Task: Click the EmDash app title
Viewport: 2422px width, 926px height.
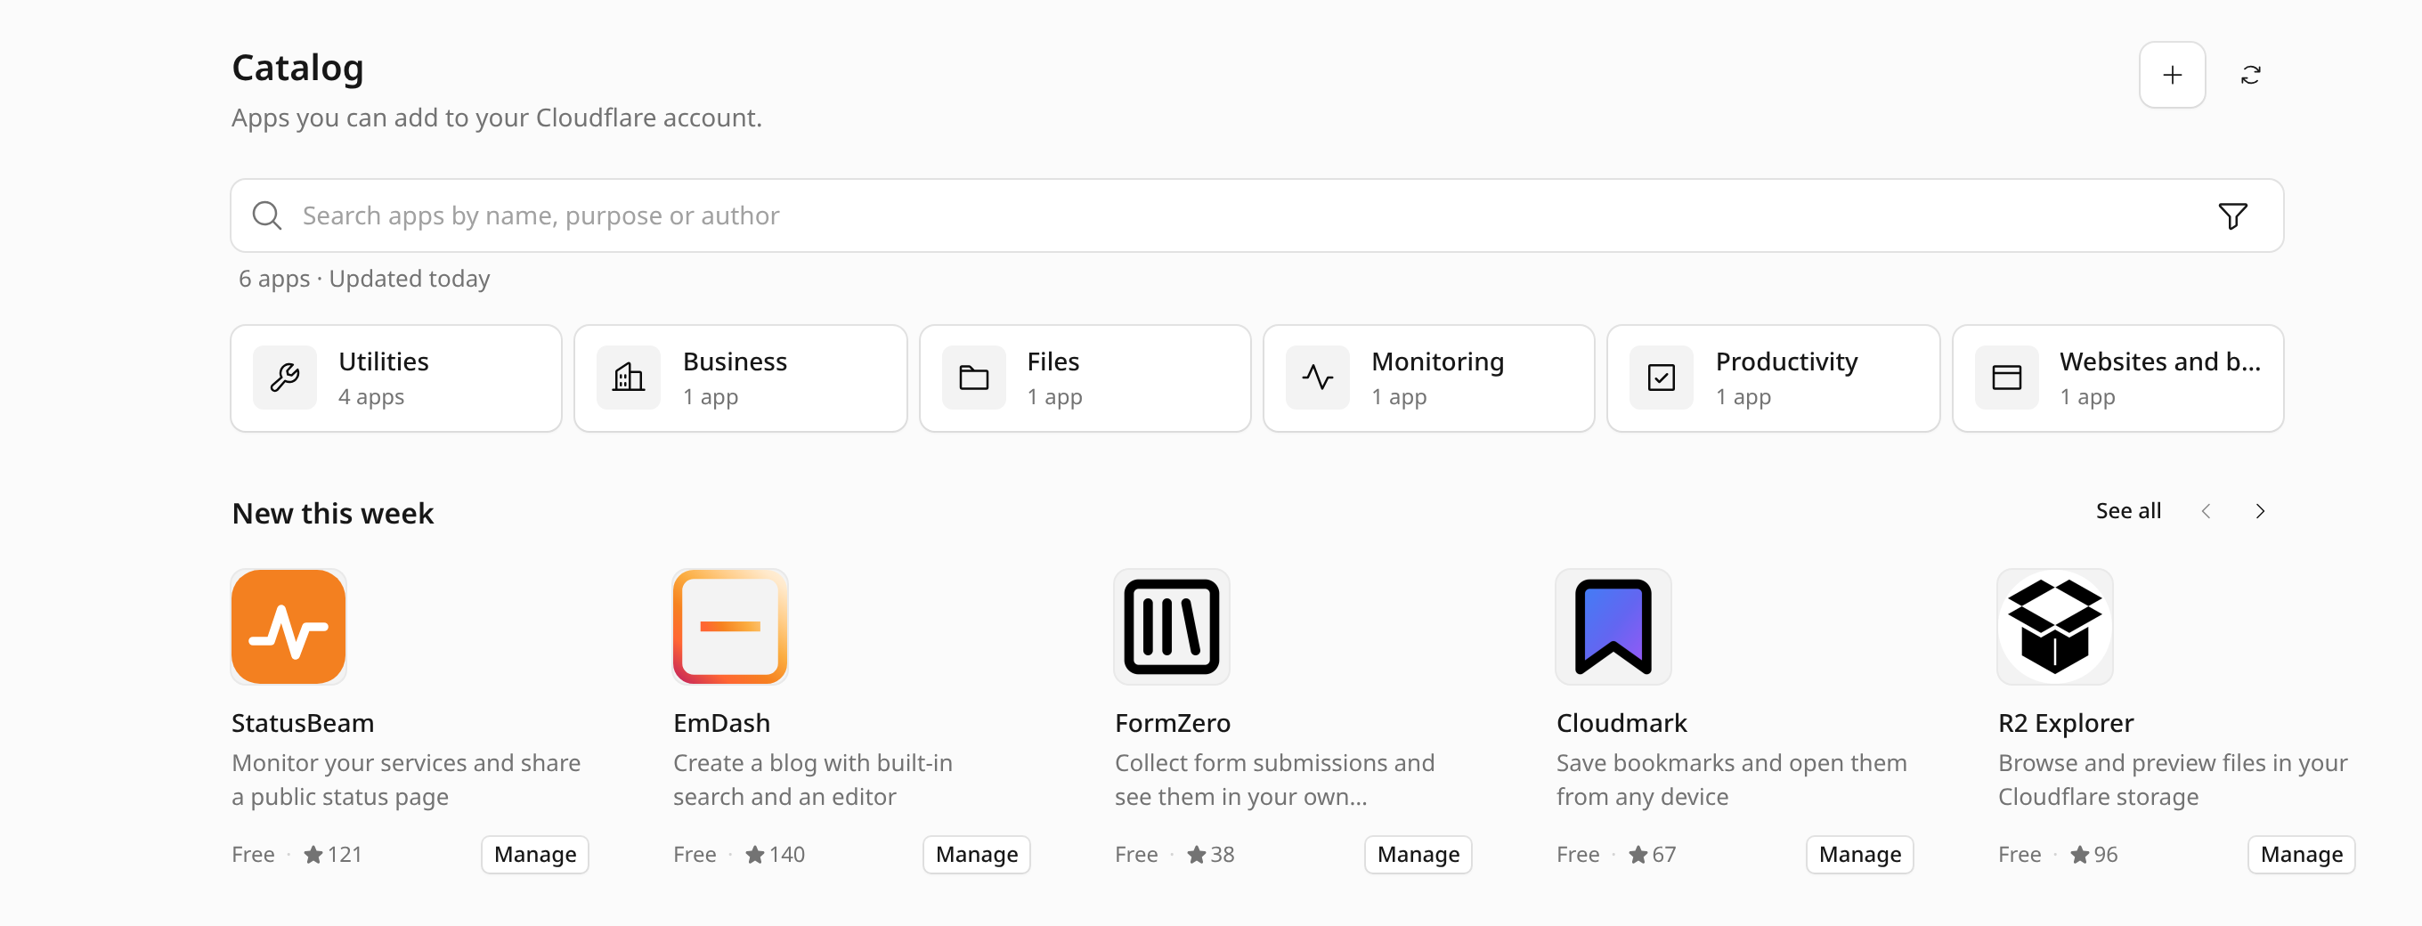Action: pos(721,724)
